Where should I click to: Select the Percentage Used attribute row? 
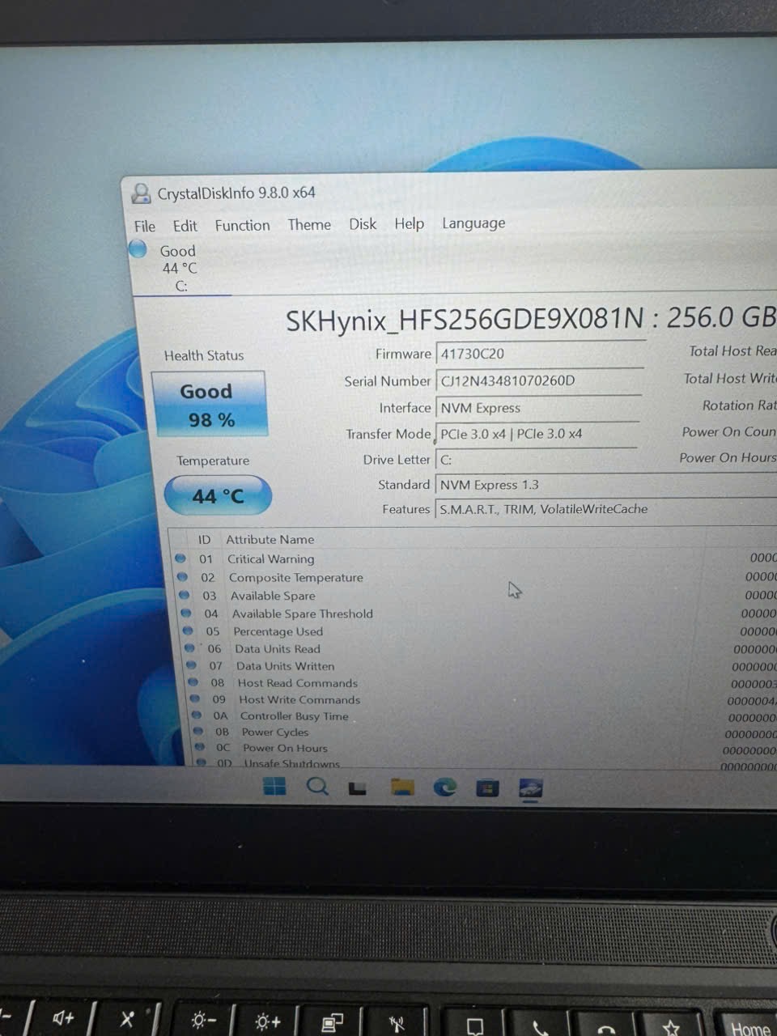click(x=278, y=631)
